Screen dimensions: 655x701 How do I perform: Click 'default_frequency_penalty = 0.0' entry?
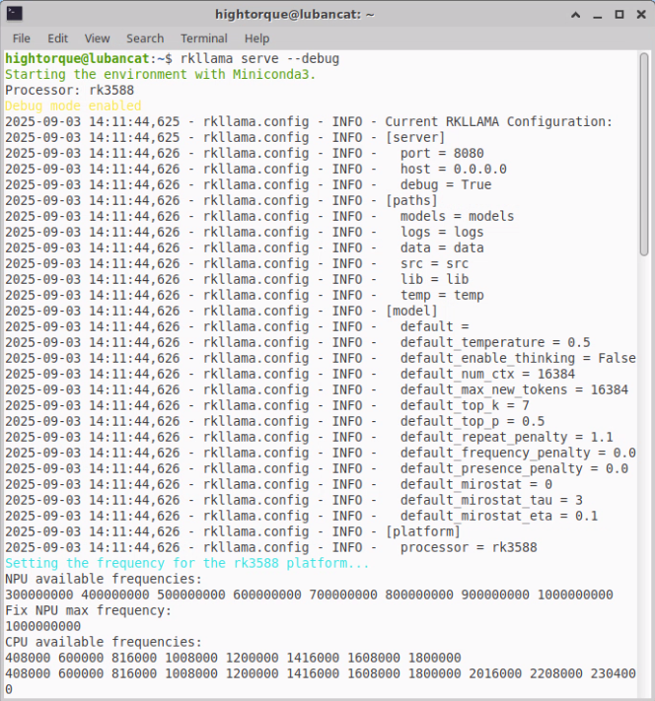tap(518, 453)
